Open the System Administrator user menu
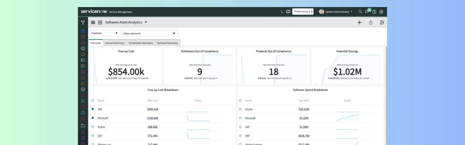 click(339, 12)
